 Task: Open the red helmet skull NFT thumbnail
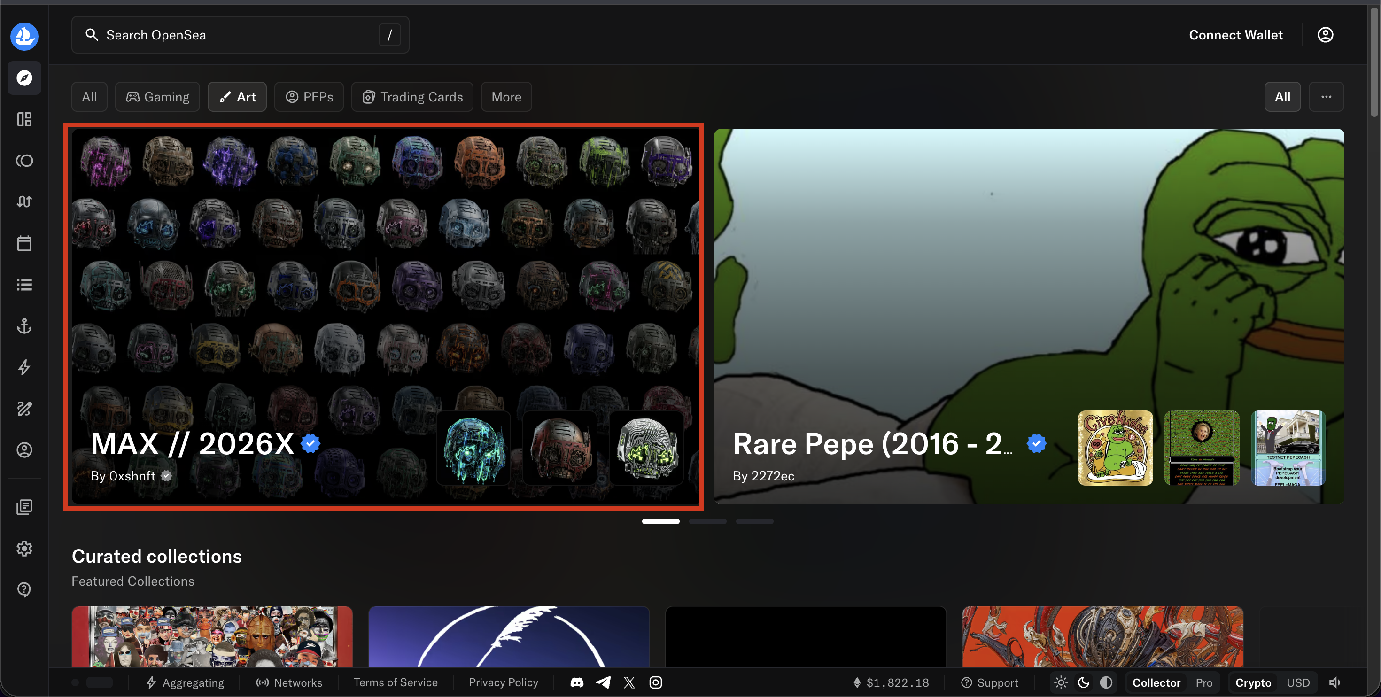[560, 448]
